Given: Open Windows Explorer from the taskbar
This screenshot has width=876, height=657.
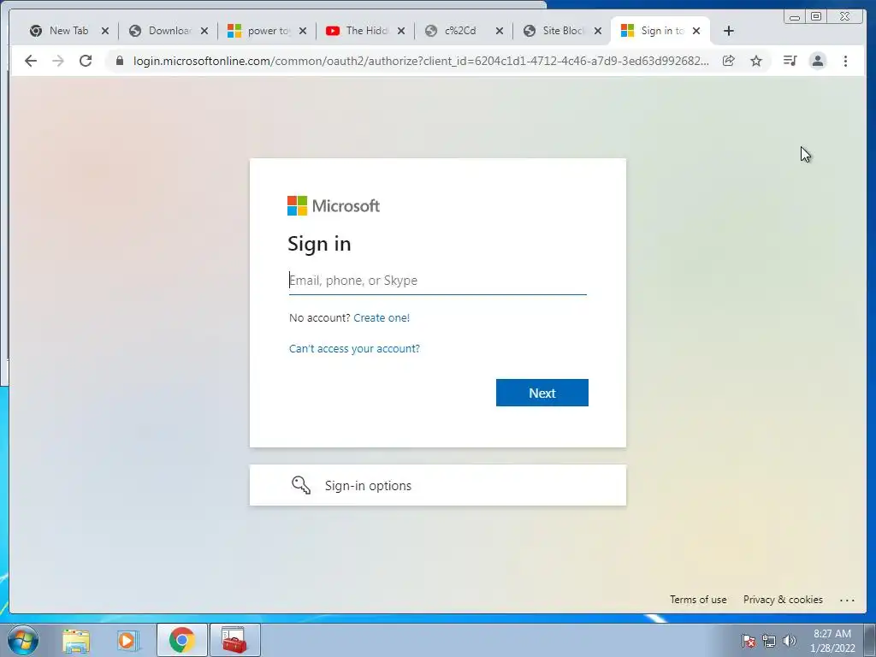Looking at the screenshot, I should [76, 641].
